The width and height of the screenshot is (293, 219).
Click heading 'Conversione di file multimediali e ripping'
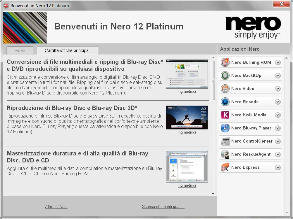click(85, 65)
